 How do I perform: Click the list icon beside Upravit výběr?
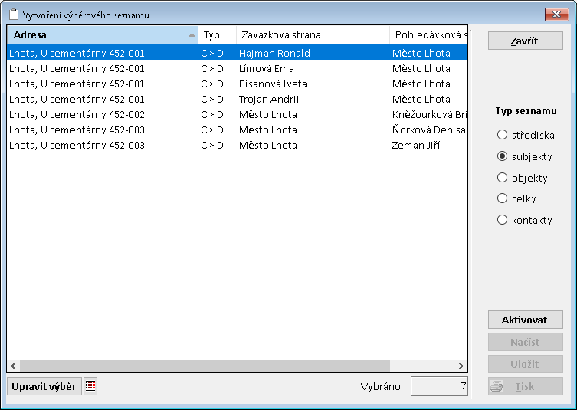(90, 387)
